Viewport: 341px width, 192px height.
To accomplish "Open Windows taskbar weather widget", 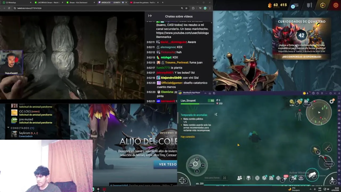I will [294, 189].
